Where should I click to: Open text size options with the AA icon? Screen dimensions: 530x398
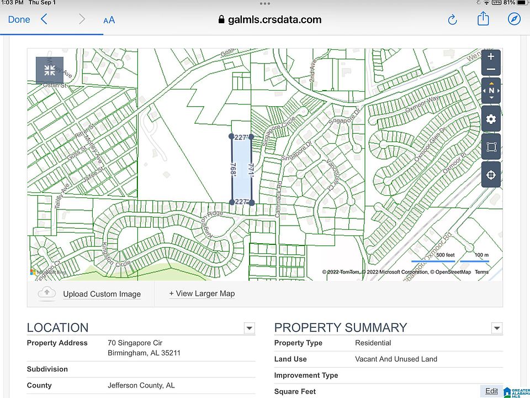109,19
